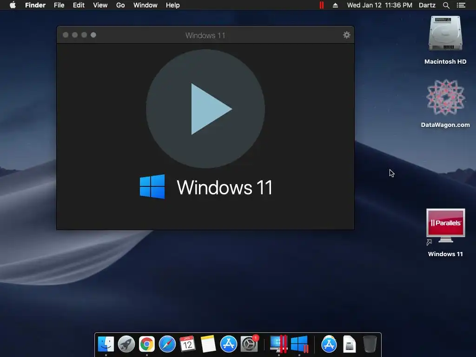Open the Edit menu
Image resolution: width=476 pixels, height=357 pixels.
point(79,5)
